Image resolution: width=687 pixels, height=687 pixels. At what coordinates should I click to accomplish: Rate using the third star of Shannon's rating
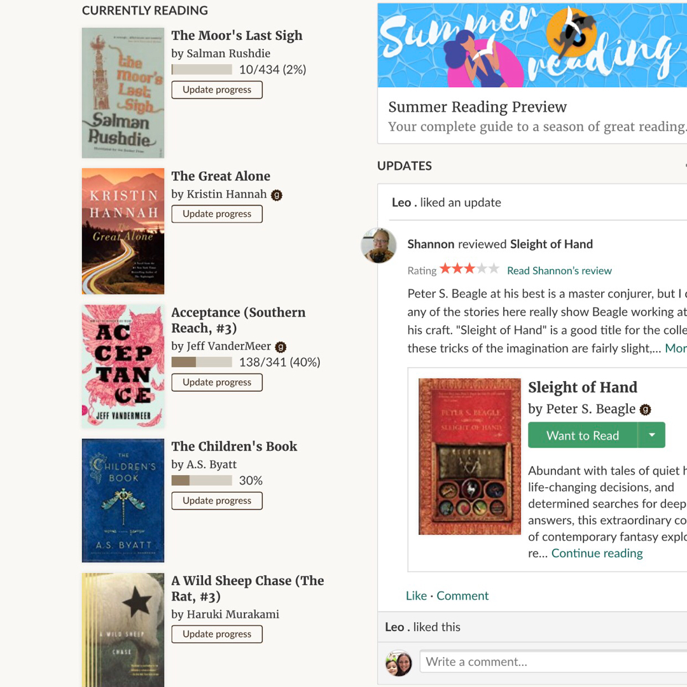click(x=469, y=269)
